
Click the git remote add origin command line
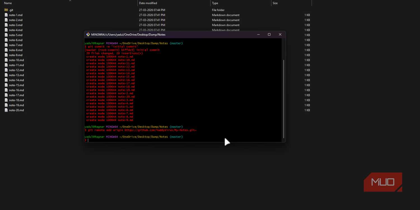[141, 130]
